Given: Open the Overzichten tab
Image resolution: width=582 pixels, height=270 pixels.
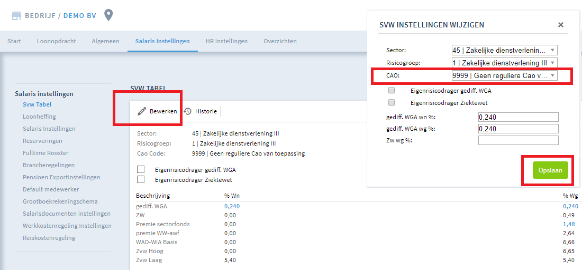Looking at the screenshot, I should (280, 41).
